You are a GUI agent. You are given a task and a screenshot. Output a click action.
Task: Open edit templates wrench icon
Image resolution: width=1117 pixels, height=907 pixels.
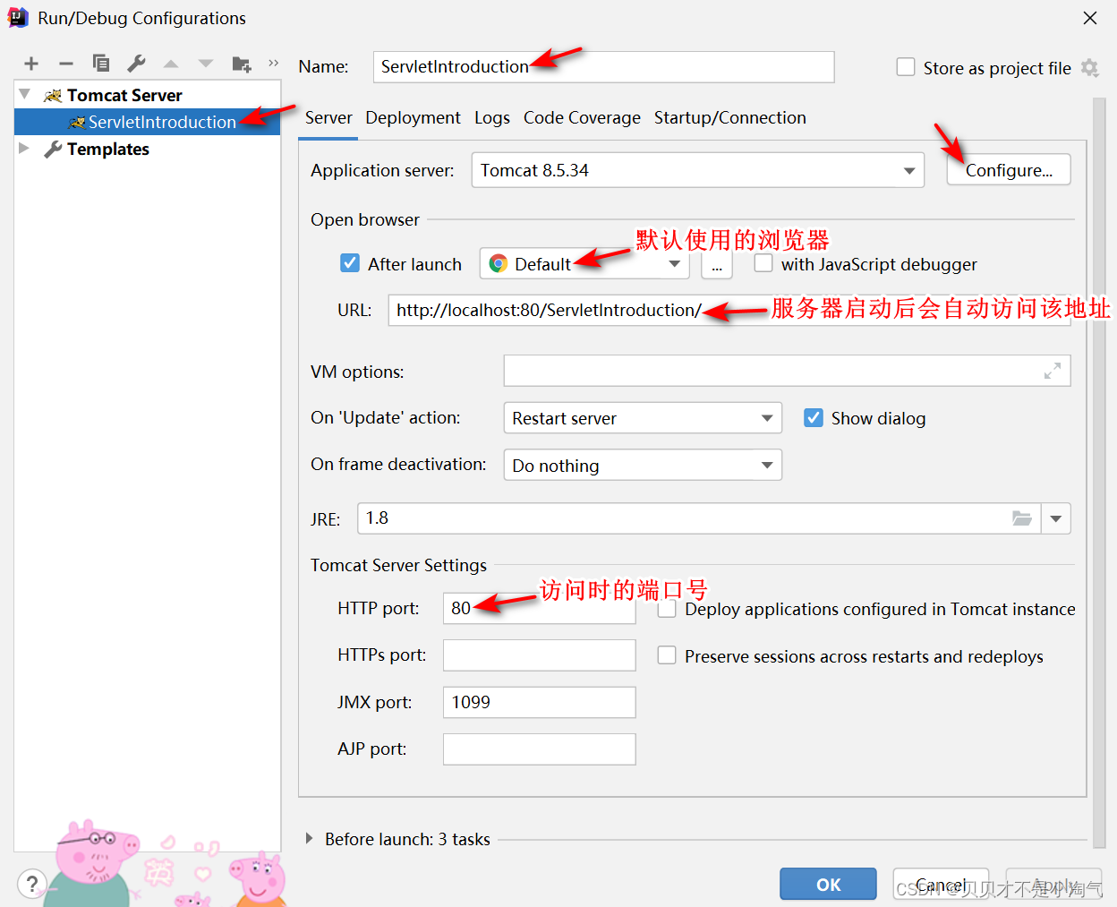coord(136,64)
